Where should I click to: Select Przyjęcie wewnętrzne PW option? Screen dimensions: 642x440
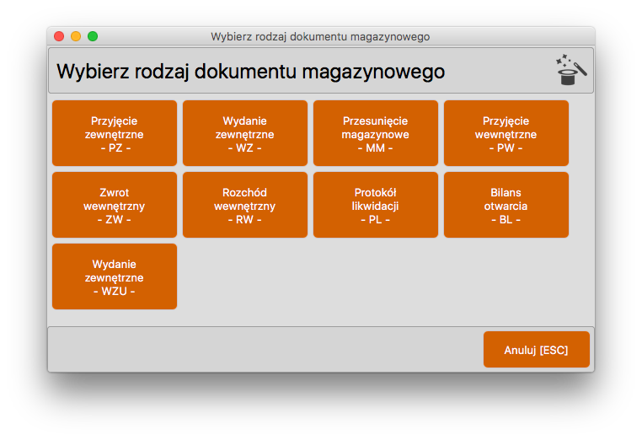pyautogui.click(x=506, y=133)
